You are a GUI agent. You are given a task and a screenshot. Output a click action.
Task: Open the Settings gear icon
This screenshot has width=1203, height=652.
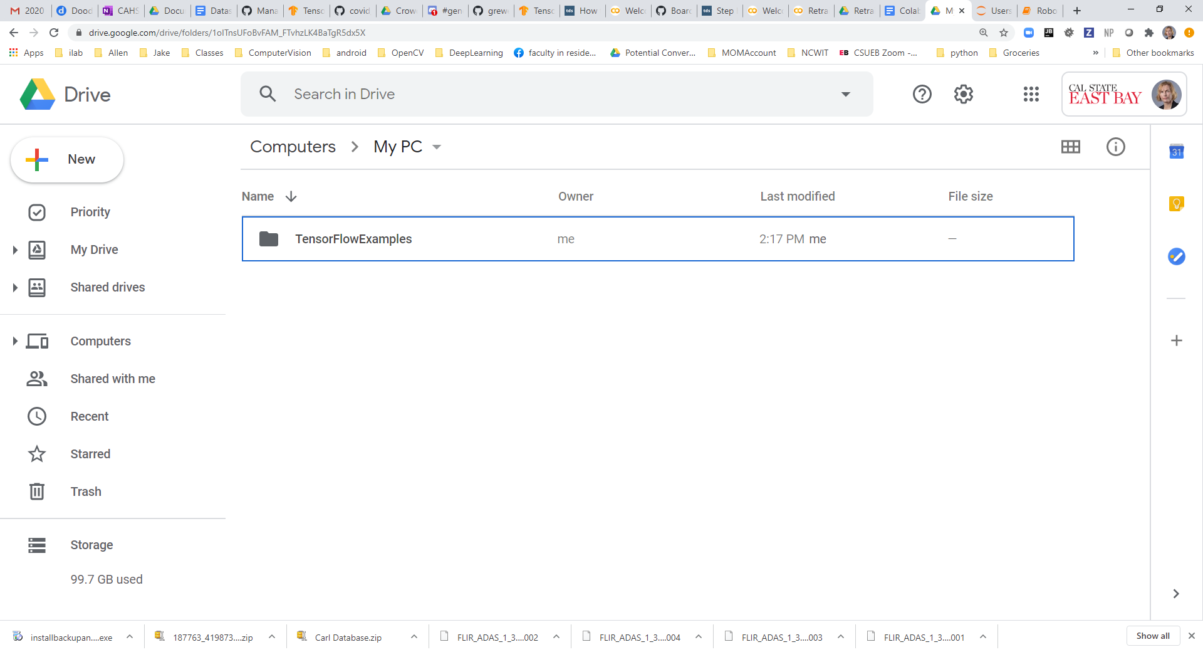click(x=963, y=94)
